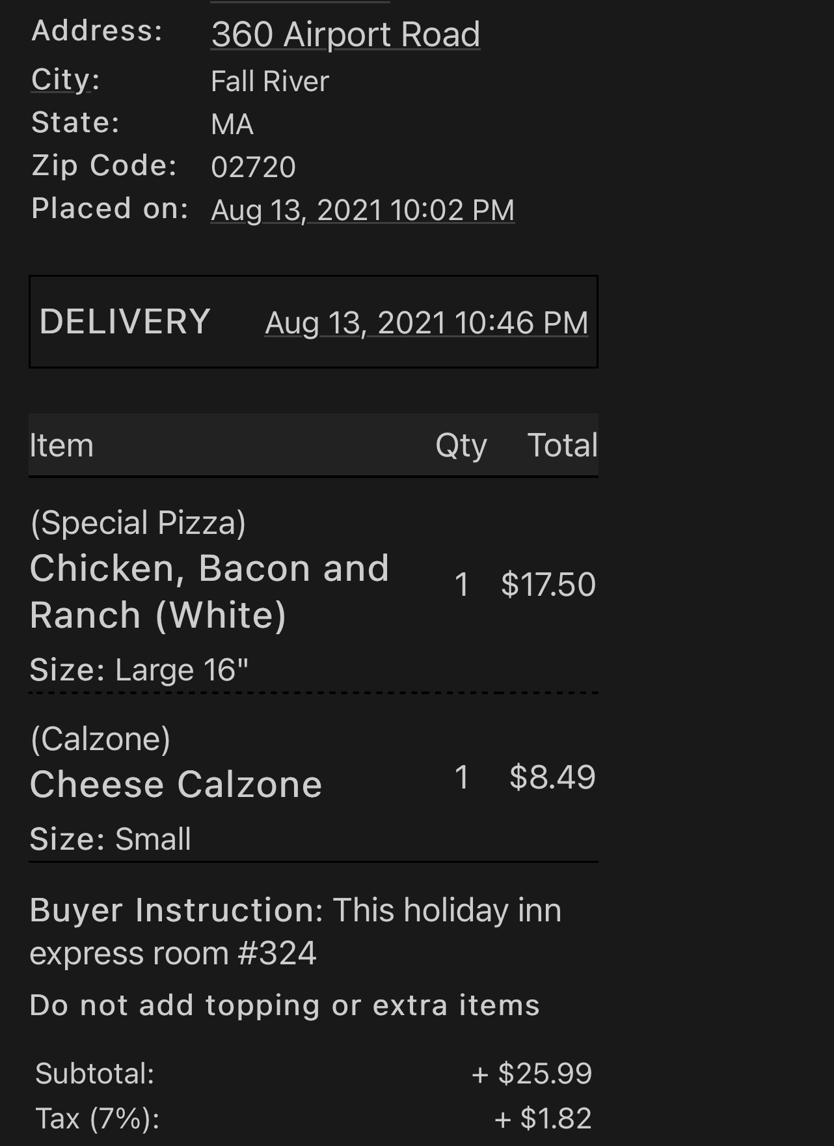Click the underlined City label

point(61,80)
